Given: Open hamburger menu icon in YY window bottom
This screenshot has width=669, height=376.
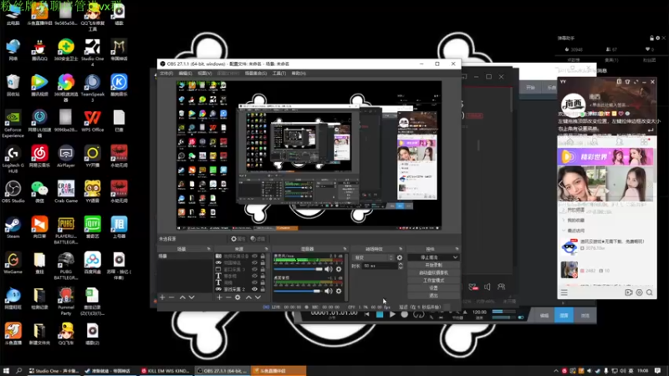Looking at the screenshot, I should pos(564,292).
